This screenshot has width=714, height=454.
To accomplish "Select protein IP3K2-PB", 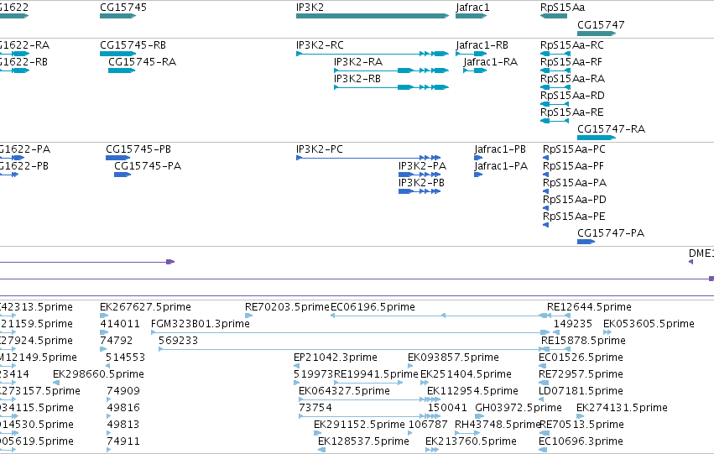I will [421, 183].
